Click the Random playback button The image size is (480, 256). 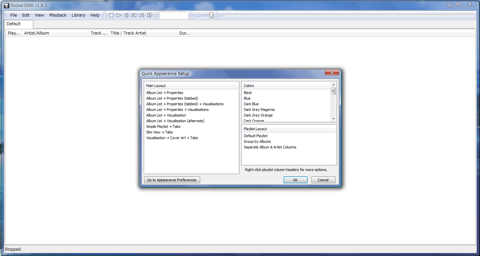pos(149,15)
